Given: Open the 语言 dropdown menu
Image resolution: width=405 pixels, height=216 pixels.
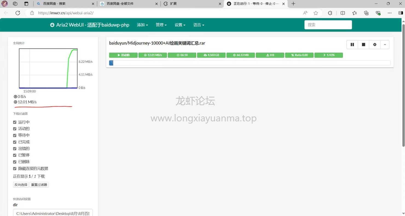Looking at the screenshot, I should pos(199,25).
